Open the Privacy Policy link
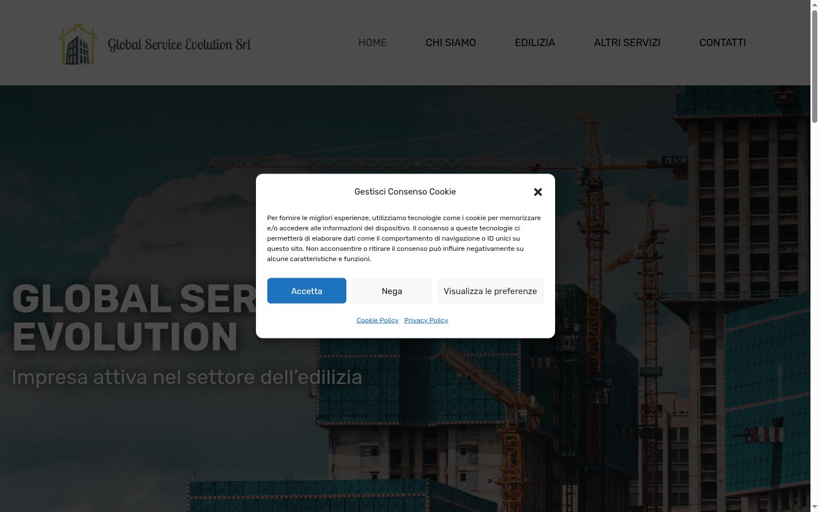Image resolution: width=819 pixels, height=512 pixels. [x=426, y=320]
